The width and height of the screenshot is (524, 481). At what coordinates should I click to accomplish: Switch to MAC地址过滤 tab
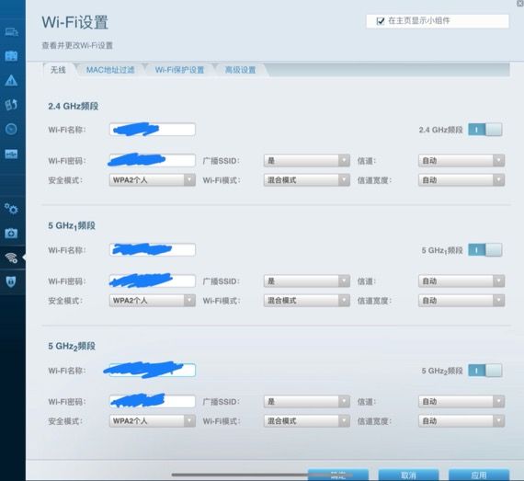point(110,70)
